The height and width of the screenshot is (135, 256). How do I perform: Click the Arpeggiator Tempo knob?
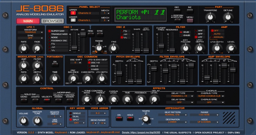click(x=146, y=119)
